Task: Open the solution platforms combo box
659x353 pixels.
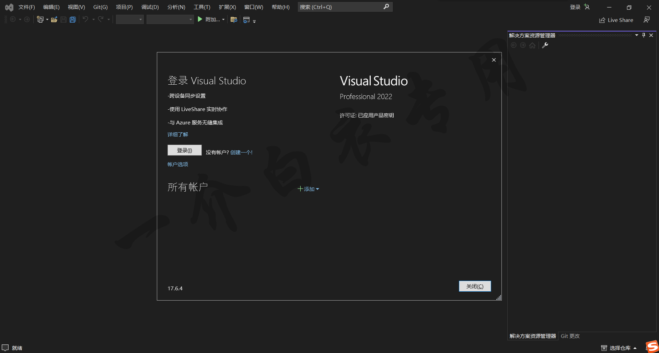Action: (170, 20)
